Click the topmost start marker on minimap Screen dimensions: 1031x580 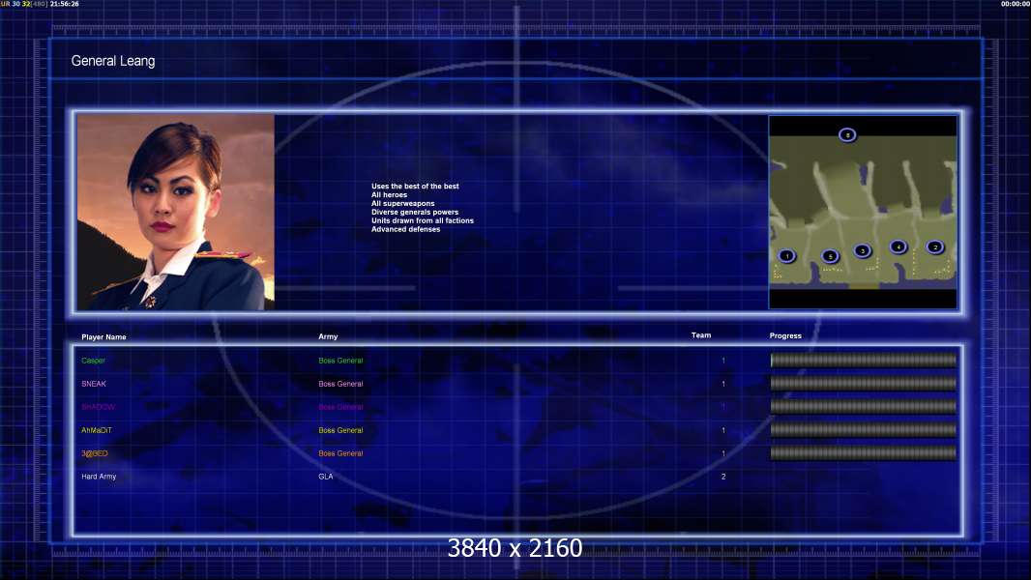847,135
